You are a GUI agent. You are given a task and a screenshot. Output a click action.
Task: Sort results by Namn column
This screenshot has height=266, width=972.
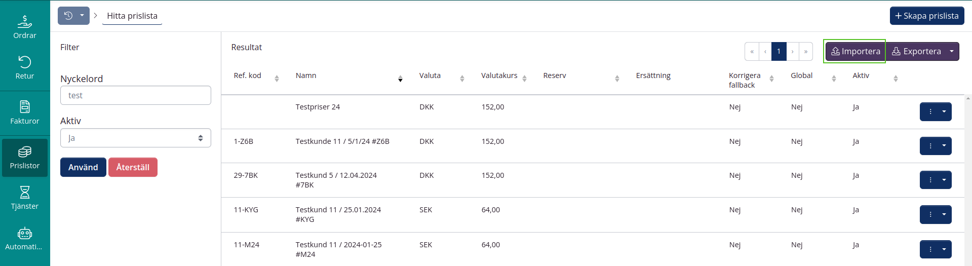point(400,79)
